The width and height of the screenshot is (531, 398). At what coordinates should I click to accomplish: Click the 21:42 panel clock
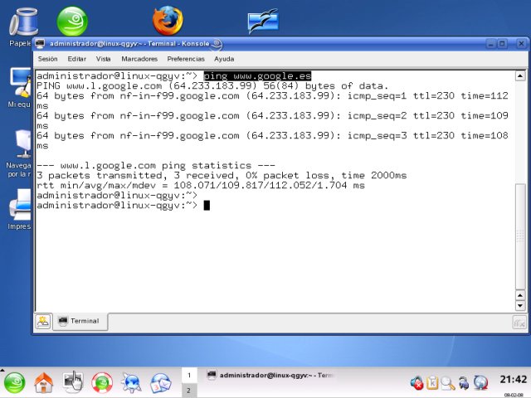(x=513, y=380)
